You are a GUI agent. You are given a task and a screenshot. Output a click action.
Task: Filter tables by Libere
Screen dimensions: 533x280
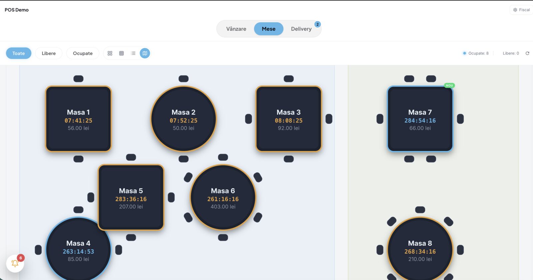[49, 53]
